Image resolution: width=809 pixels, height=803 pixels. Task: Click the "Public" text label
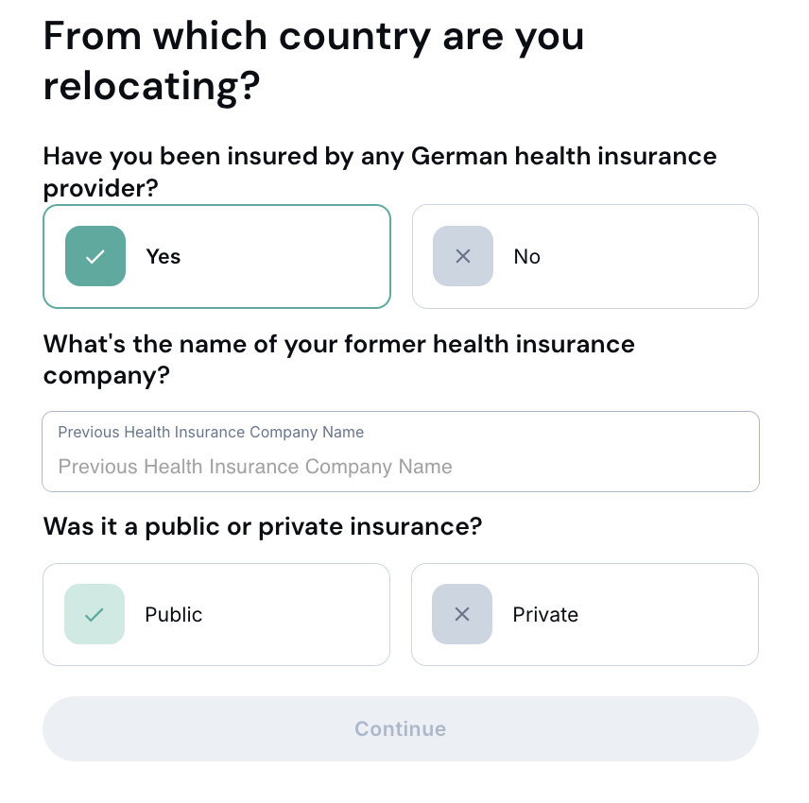(x=174, y=615)
